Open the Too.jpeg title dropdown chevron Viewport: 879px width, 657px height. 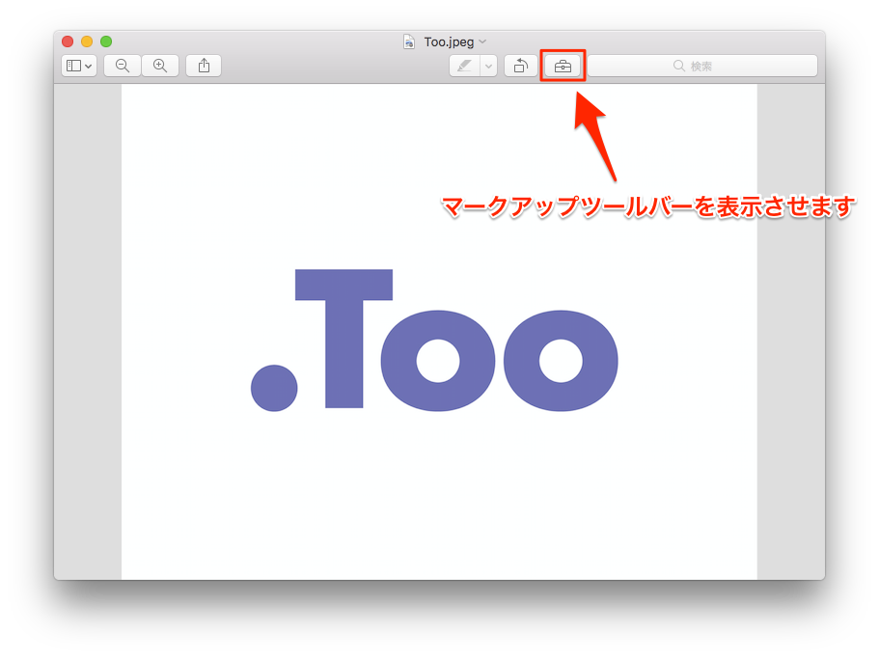tap(483, 41)
